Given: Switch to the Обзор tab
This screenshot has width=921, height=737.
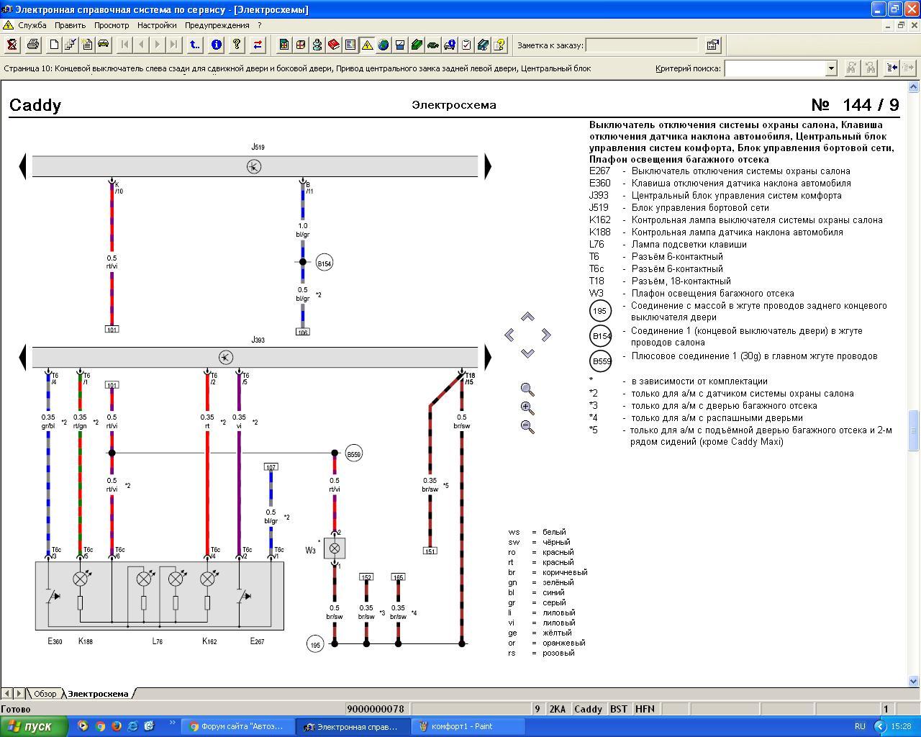Looking at the screenshot, I should (x=45, y=694).
